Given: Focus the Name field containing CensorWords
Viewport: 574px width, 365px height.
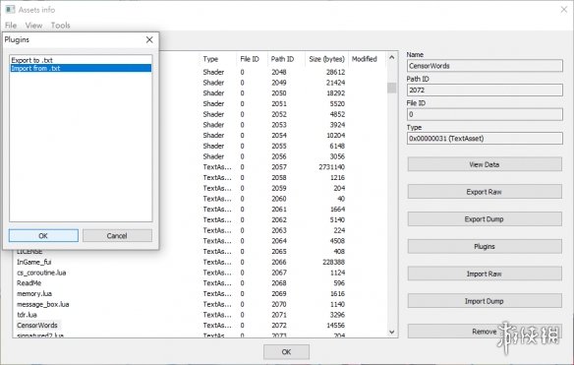Looking at the screenshot, I should point(485,66).
